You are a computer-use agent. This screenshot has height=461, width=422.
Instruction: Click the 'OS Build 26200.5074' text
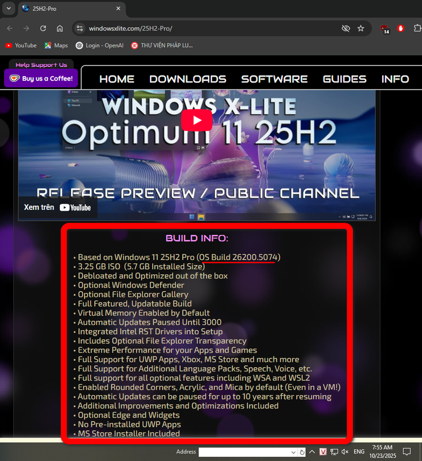coord(238,257)
